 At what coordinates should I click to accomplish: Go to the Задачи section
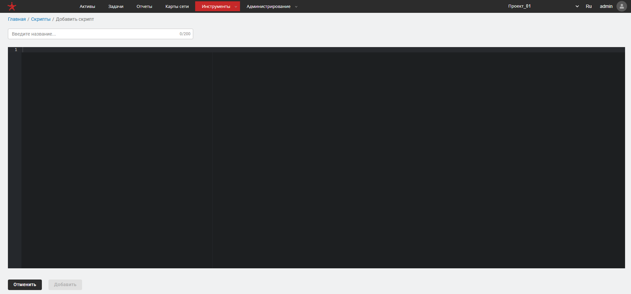[x=116, y=6]
